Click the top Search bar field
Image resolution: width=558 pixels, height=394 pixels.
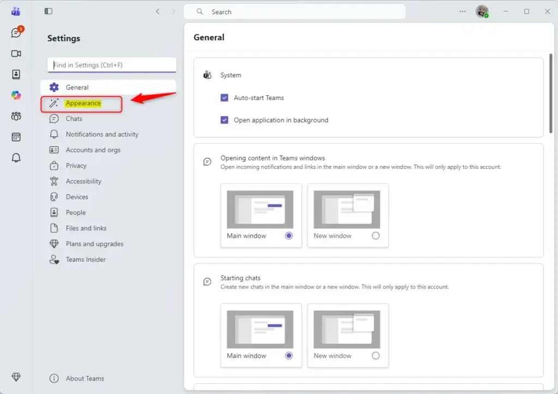coord(295,12)
